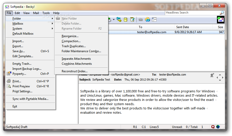Click the red Q icon in status bar

click(213, 127)
